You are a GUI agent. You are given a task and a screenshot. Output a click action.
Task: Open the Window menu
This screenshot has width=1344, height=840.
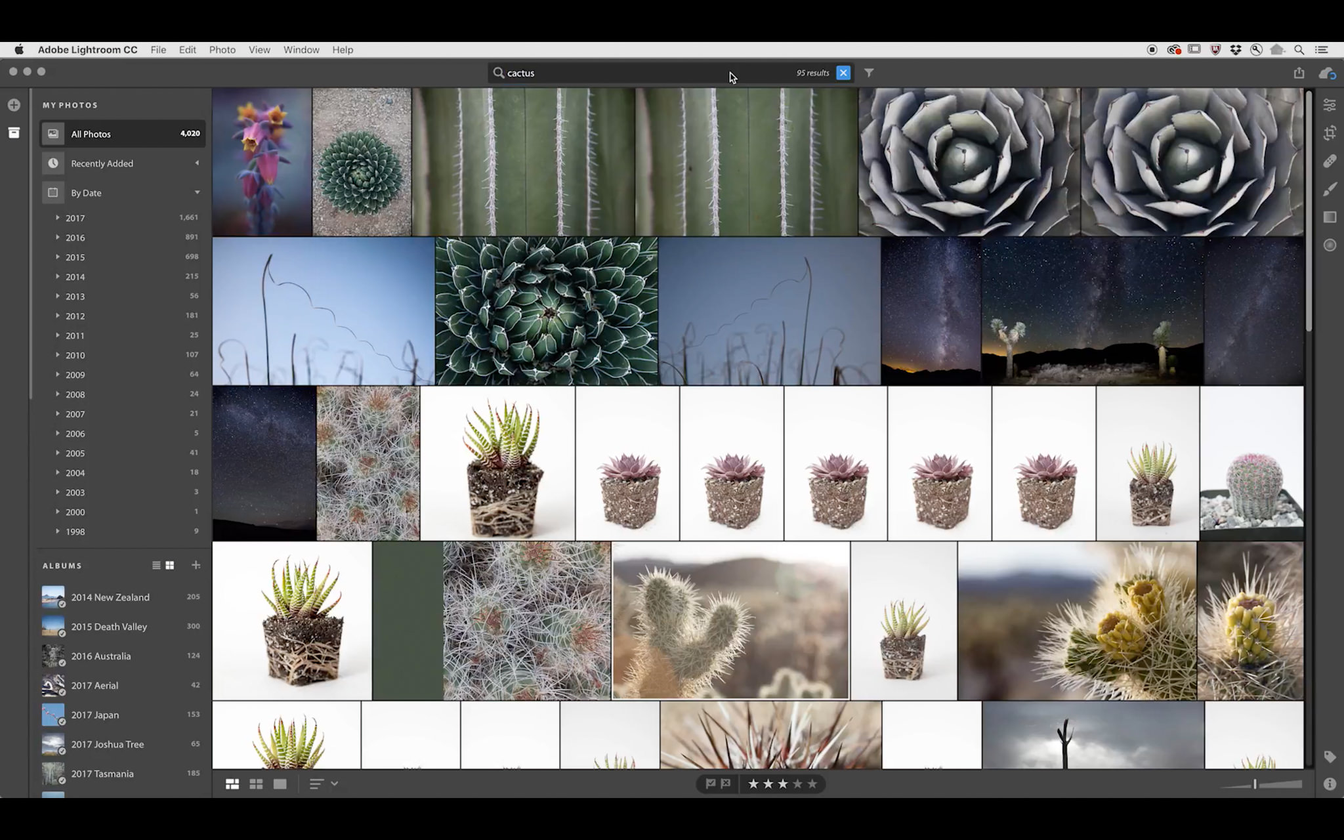(301, 49)
